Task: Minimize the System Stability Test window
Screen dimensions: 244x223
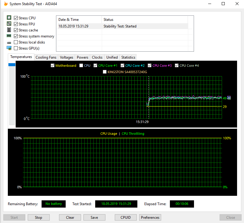Action: pyautogui.click(x=210, y=4)
